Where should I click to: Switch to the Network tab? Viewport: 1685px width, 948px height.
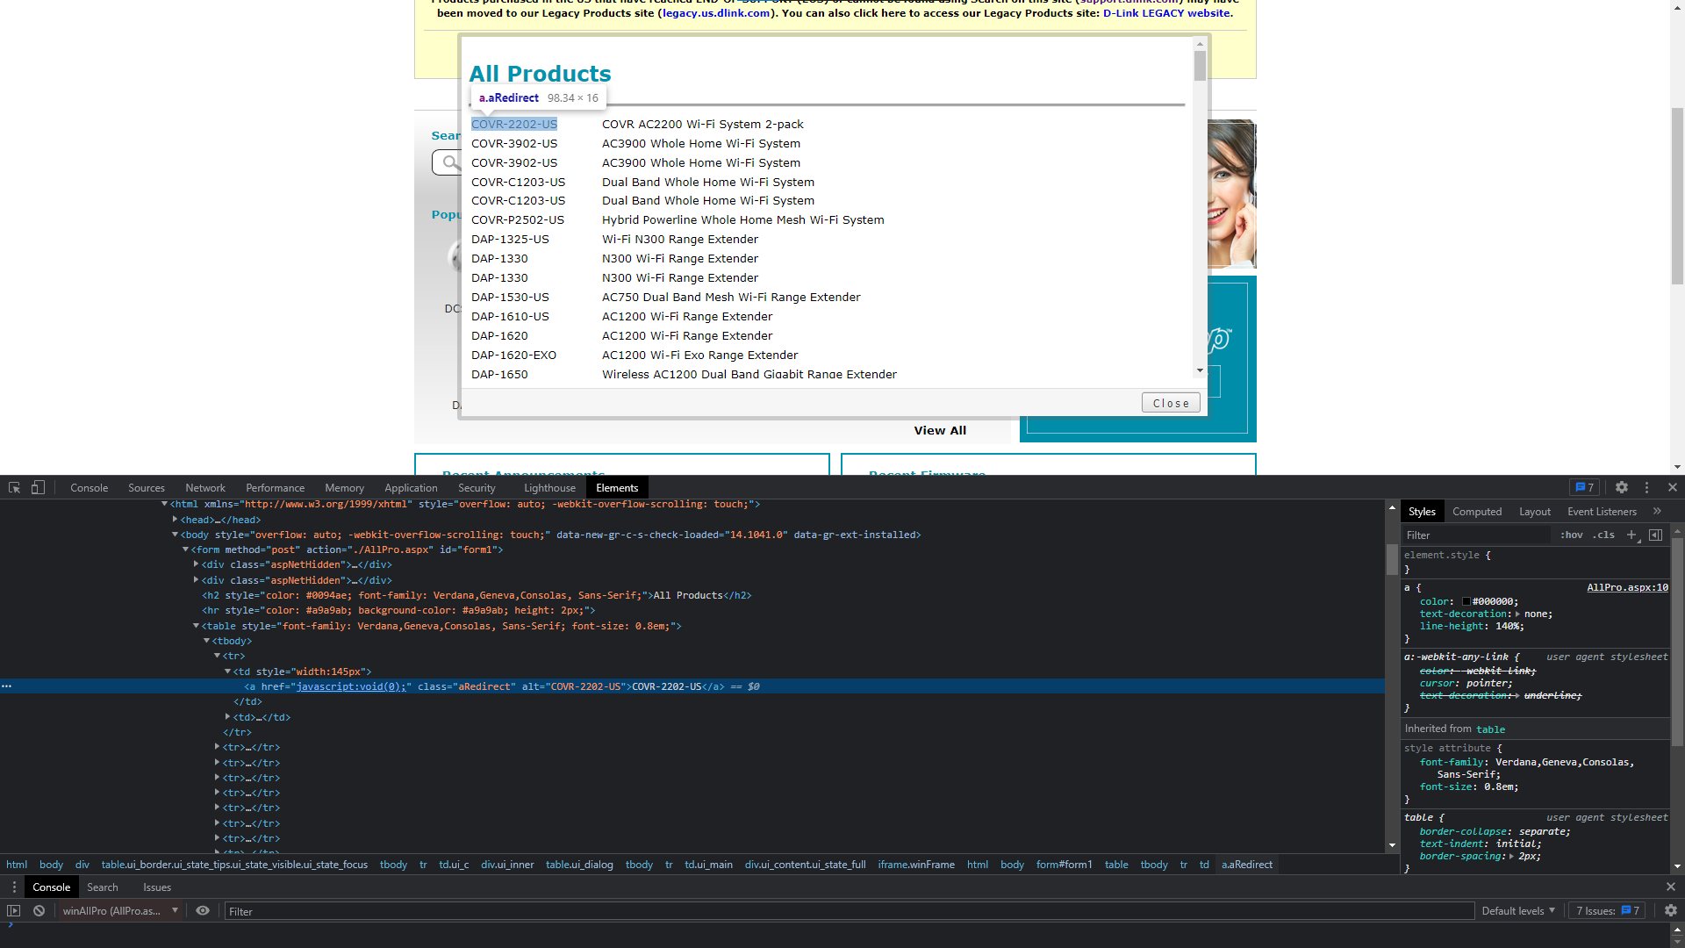[x=205, y=488]
